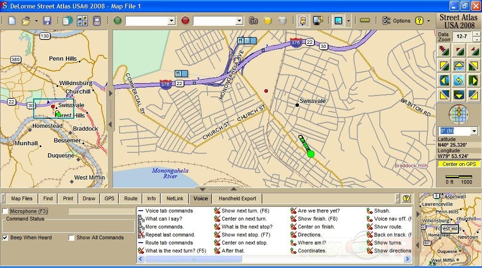The height and width of the screenshot is (268, 482).
Task: Check the Show All Commands box
Action: (x=72, y=238)
